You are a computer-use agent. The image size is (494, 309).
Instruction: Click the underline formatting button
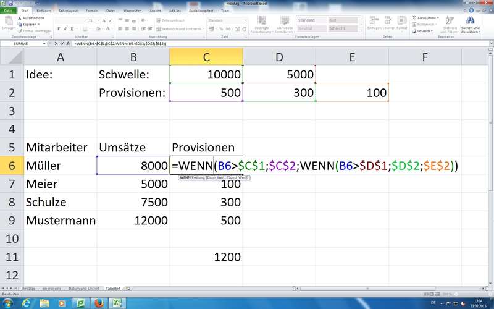pyautogui.click(x=72, y=28)
